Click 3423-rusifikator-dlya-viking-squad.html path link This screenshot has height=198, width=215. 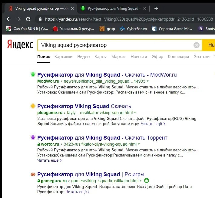pyautogui.click(x=100, y=144)
